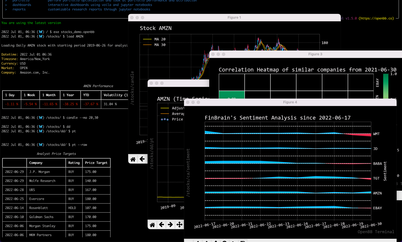402x242 pixels.
Task: Click the 31.04 % volatility value
Action: point(110,104)
